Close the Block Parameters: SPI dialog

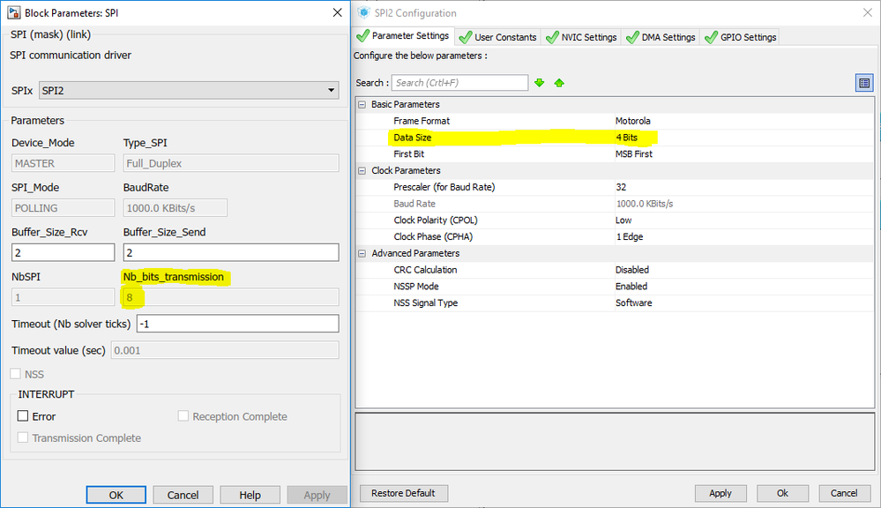coord(337,12)
